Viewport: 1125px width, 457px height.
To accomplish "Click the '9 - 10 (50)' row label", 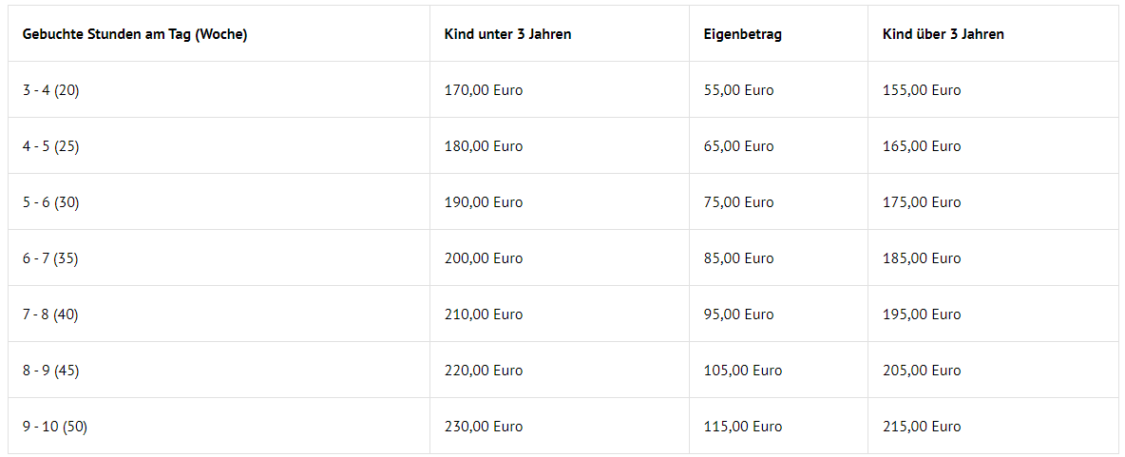I will click(55, 427).
